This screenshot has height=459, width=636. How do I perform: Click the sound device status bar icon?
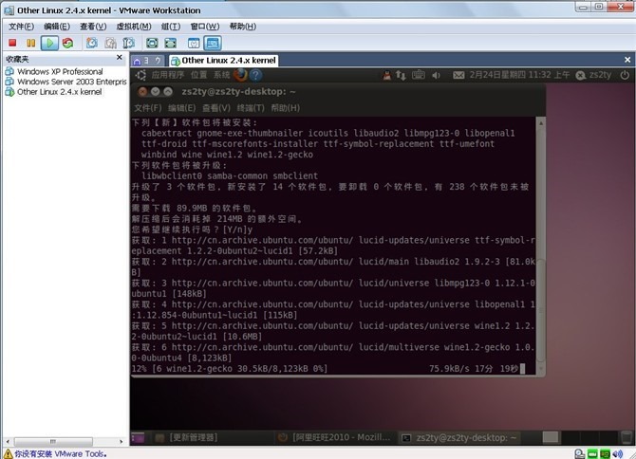618,453
